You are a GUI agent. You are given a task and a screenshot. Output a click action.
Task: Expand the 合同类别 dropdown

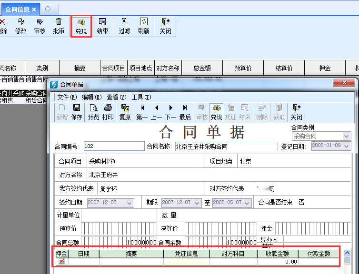[346, 136]
